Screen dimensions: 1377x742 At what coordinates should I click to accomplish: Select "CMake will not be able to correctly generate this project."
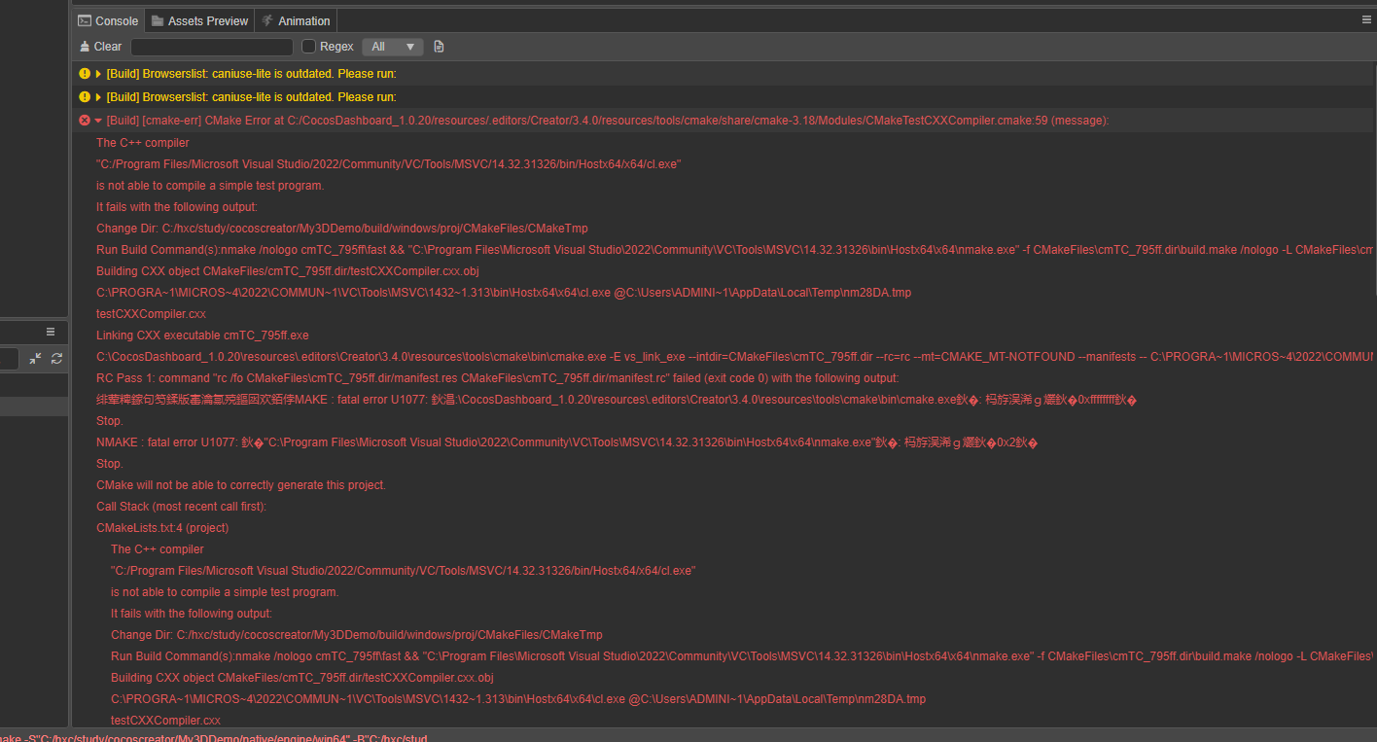point(241,485)
